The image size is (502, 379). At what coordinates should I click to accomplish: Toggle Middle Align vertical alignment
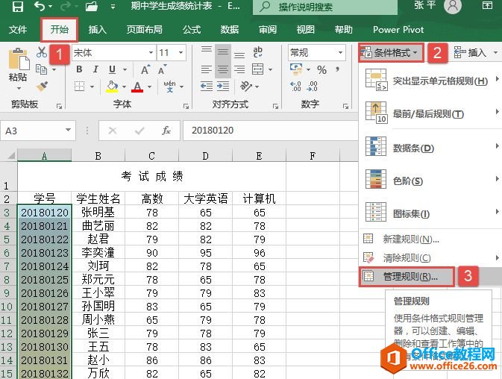pyautogui.click(x=223, y=51)
